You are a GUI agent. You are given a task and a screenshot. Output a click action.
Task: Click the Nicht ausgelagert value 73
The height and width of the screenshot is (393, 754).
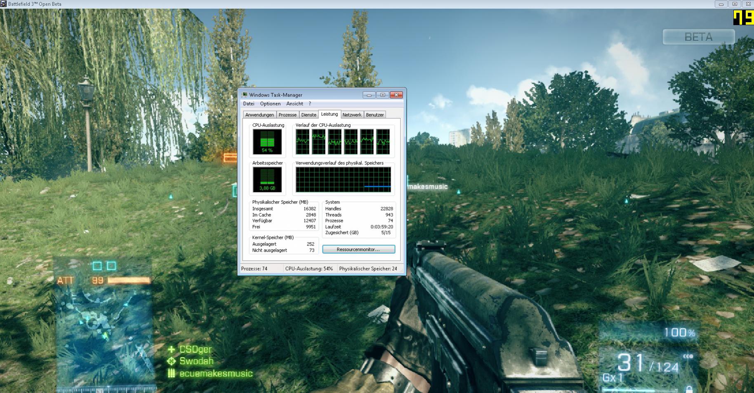[x=312, y=250]
